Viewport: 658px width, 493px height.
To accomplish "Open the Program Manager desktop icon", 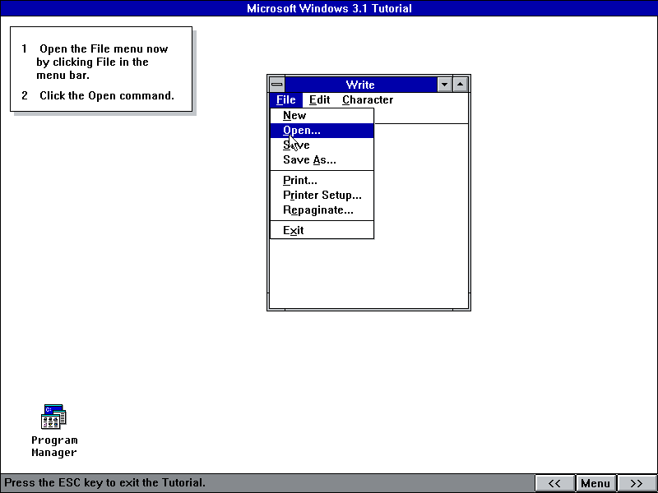I will (x=53, y=417).
